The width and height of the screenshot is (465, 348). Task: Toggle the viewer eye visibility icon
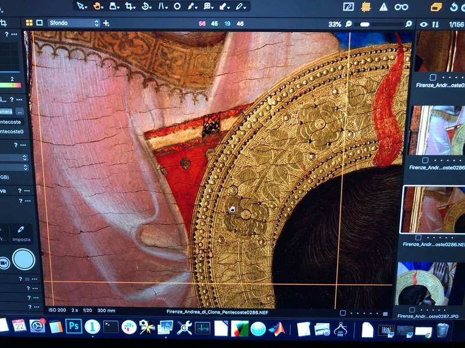pyautogui.click(x=424, y=24)
